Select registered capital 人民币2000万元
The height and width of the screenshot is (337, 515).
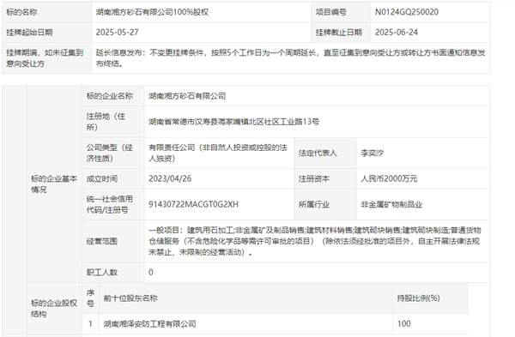point(389,179)
